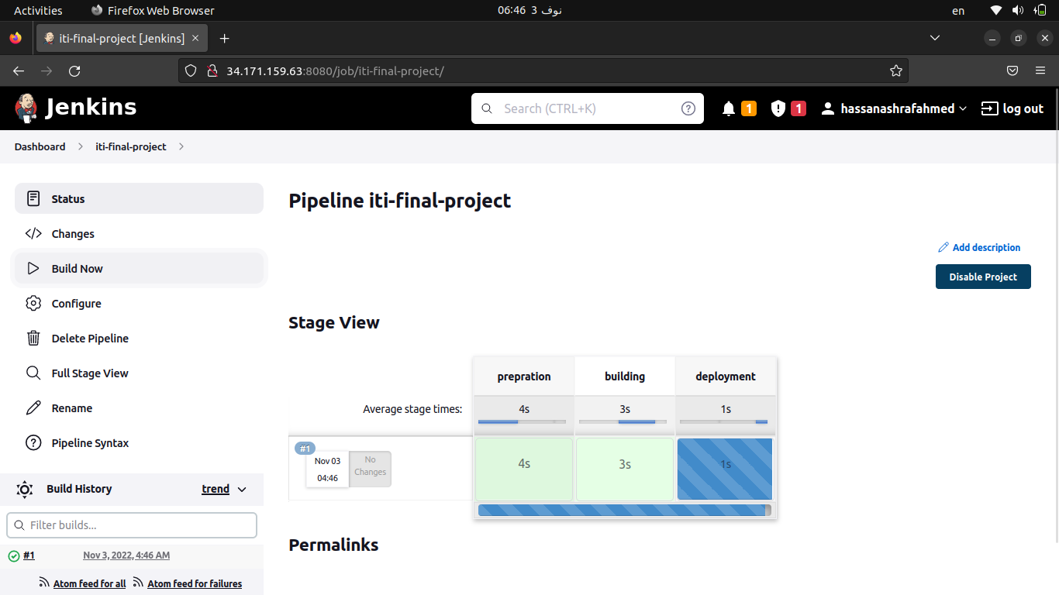Click the Filter builds input field
The width and height of the screenshot is (1059, 595).
point(132,525)
